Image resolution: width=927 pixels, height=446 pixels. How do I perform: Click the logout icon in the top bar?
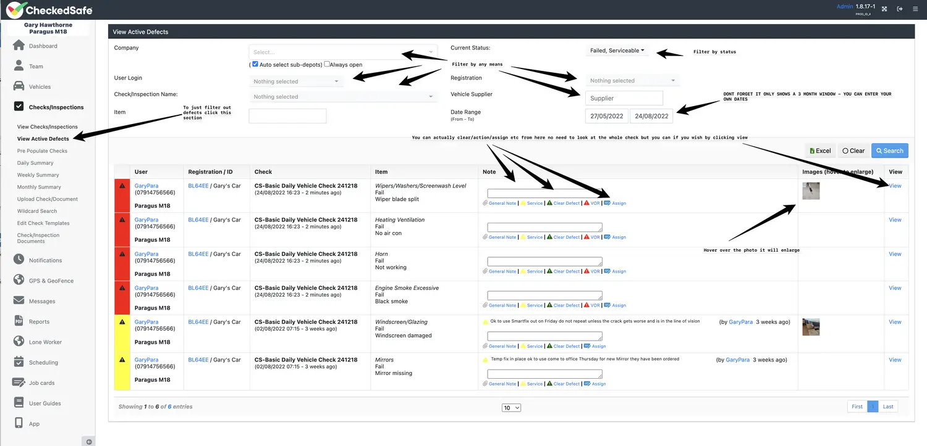click(900, 9)
